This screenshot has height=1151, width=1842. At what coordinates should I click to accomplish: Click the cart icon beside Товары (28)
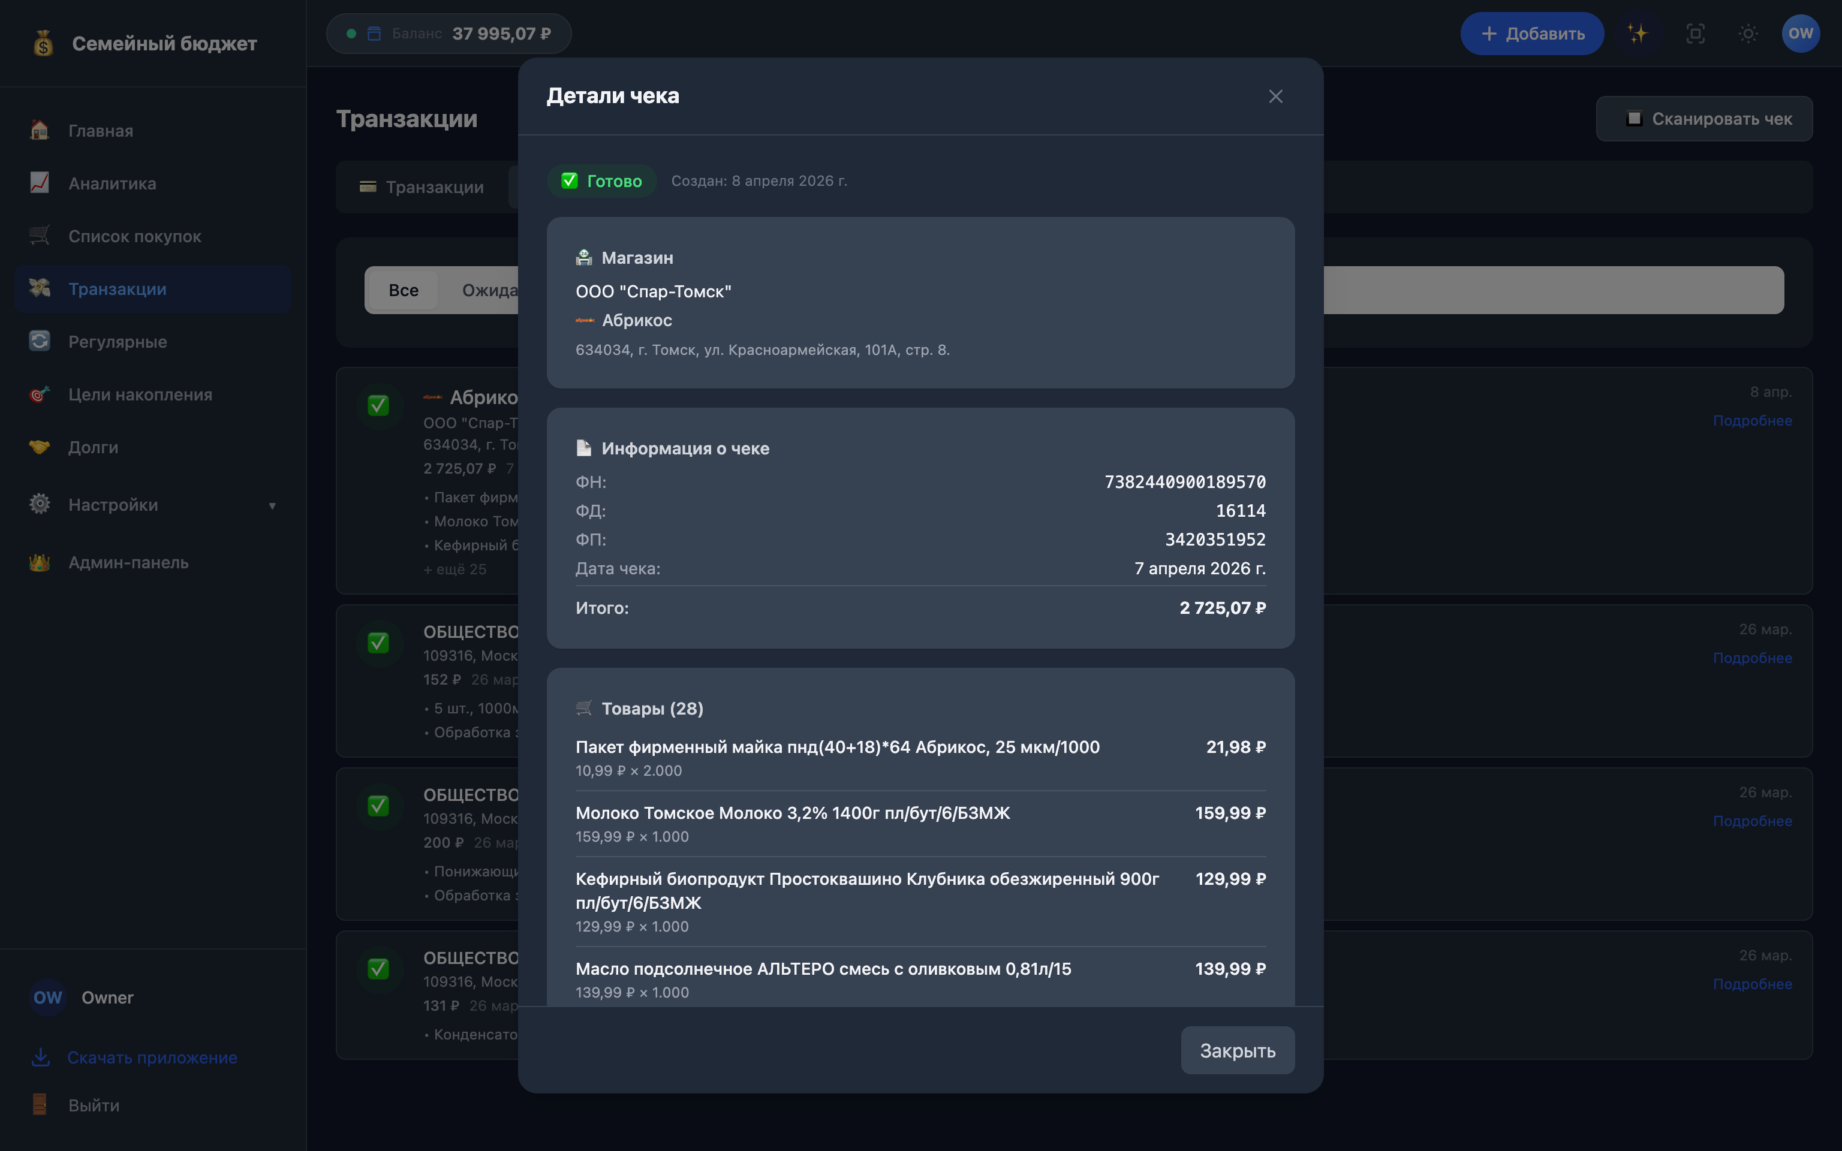click(584, 708)
